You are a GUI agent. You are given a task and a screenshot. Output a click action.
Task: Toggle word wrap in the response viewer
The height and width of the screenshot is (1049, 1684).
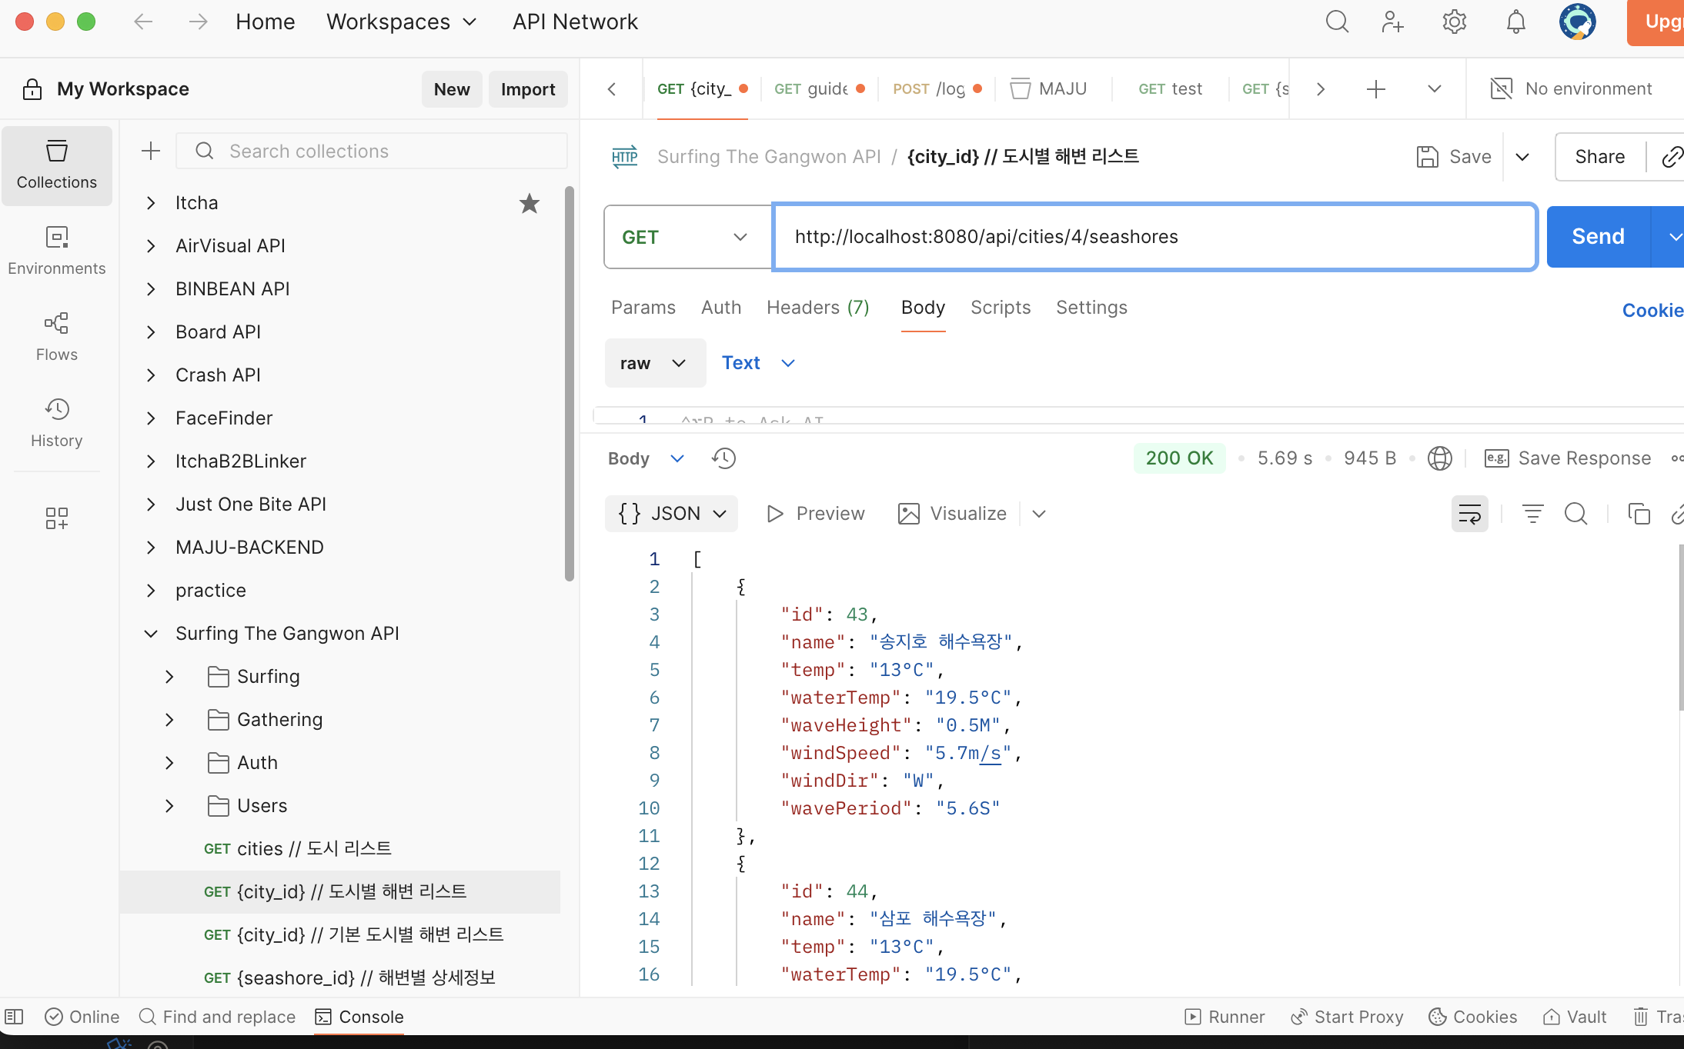pos(1469,514)
